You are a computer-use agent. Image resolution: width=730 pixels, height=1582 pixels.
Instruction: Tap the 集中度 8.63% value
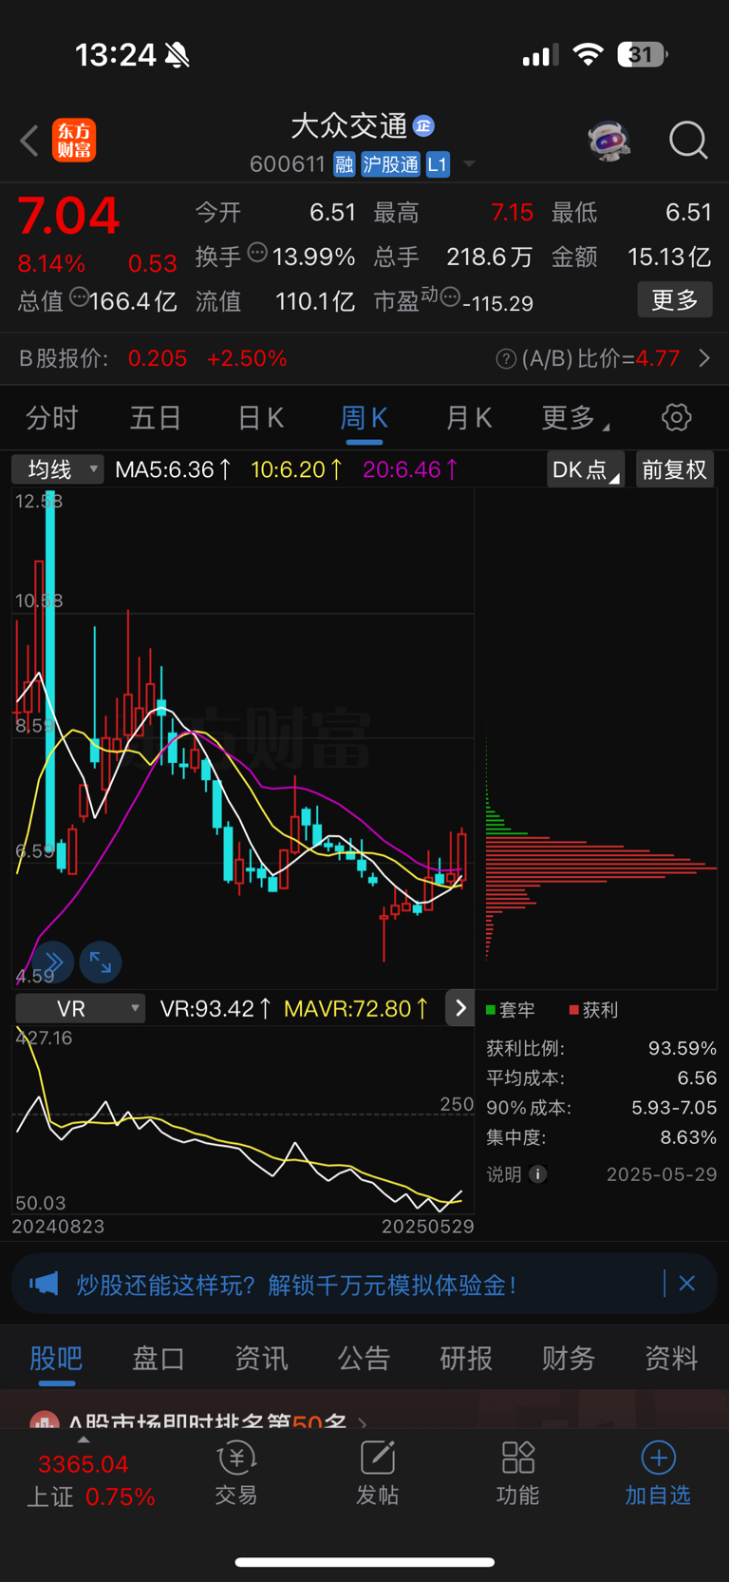tap(688, 1137)
